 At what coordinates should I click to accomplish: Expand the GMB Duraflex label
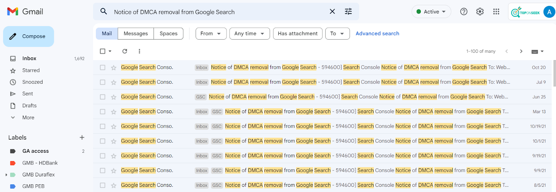tap(6, 175)
